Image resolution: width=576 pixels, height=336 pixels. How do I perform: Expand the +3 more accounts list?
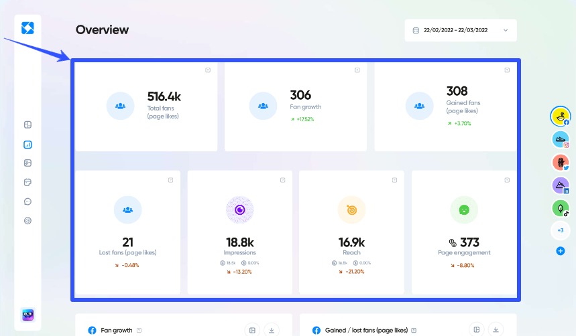[560, 230]
